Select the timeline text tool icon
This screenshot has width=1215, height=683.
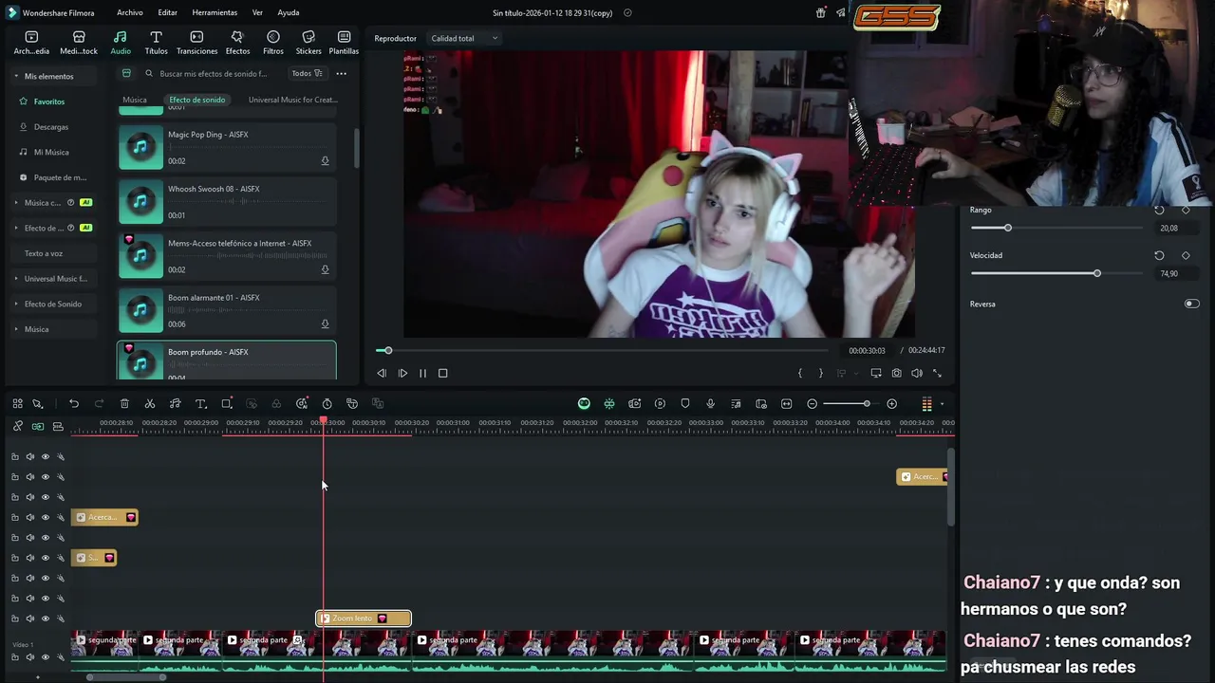201,404
